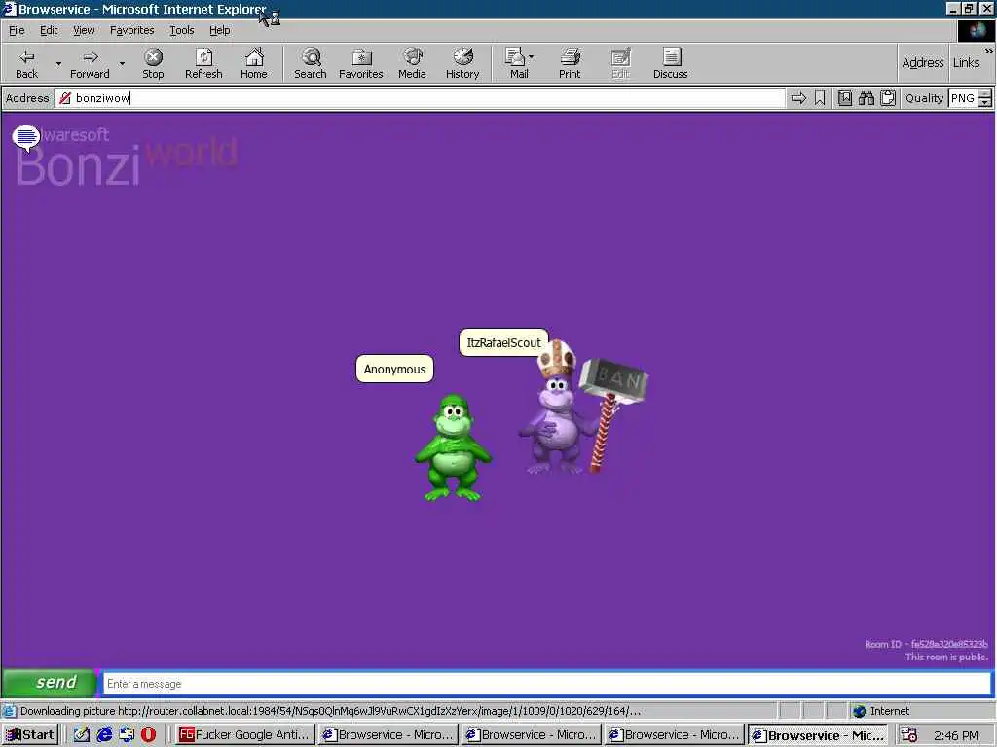Click the notepad quick launch icon

(82, 735)
